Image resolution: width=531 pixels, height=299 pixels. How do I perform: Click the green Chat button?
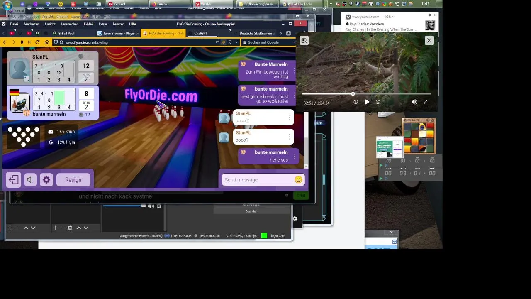[301, 195]
